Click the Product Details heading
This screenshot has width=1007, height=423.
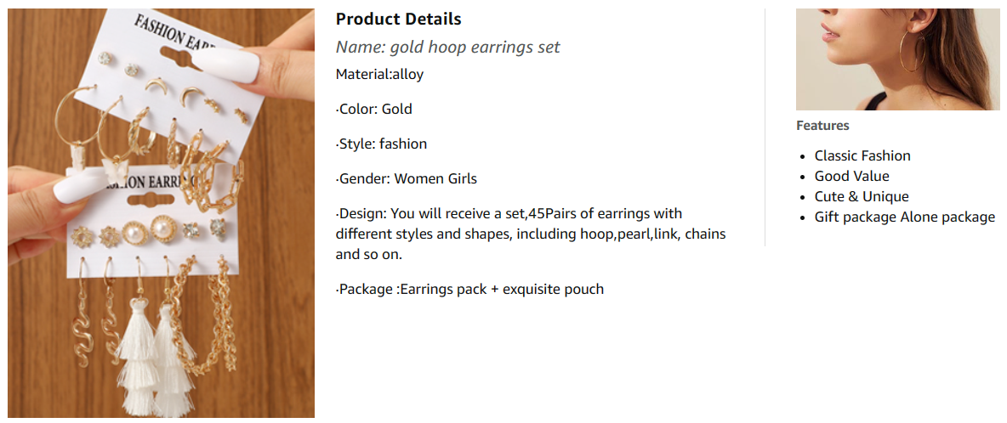pyautogui.click(x=398, y=19)
